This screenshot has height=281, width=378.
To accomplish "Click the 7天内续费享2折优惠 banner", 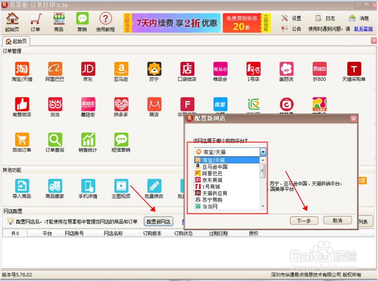I will click(x=172, y=23).
